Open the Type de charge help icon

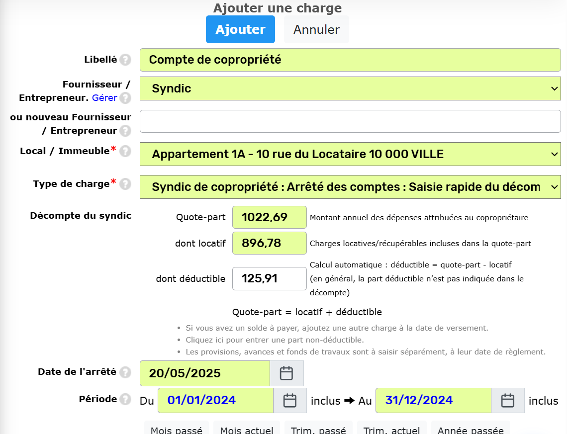[126, 184]
